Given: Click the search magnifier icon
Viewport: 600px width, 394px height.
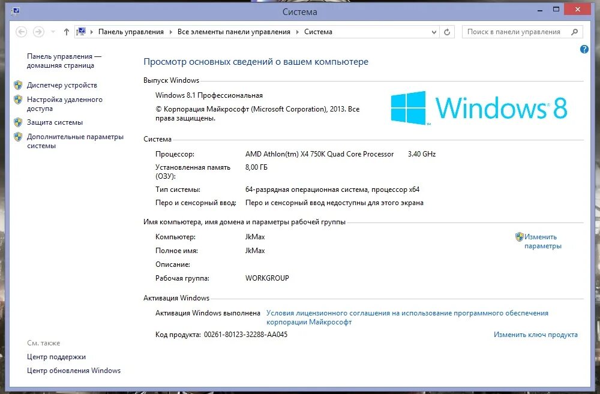Looking at the screenshot, I should 574,32.
